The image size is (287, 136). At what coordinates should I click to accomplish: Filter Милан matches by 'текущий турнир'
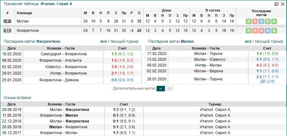269,41
